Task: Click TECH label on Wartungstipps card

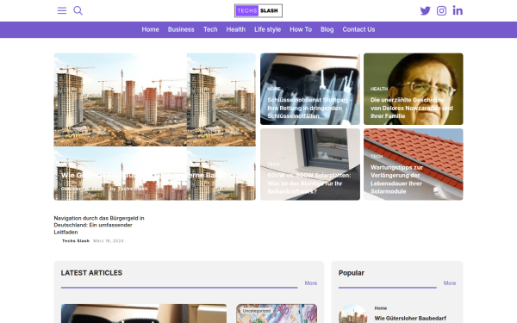Action: pyautogui.click(x=377, y=156)
